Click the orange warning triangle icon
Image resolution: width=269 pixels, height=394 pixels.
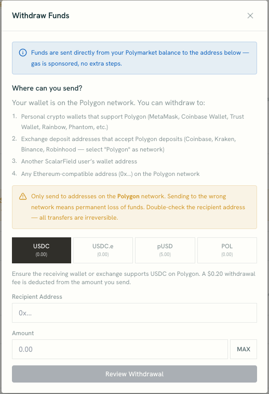click(23, 197)
